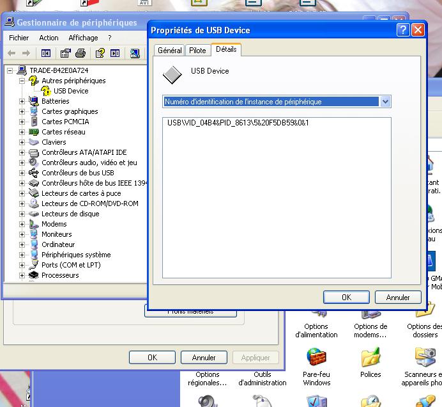Open Scanneurs et appareils photo in Control Panel
Screen dimensions: 442x407
click(423, 367)
